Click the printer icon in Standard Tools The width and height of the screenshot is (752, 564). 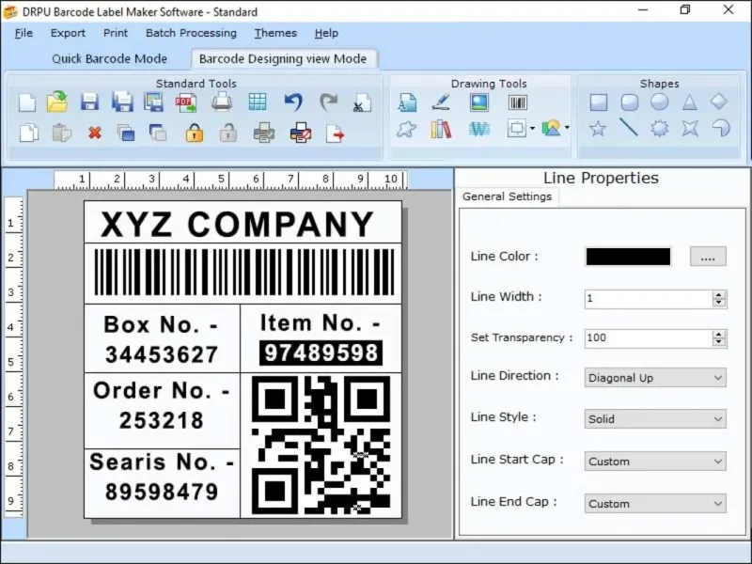point(222,102)
